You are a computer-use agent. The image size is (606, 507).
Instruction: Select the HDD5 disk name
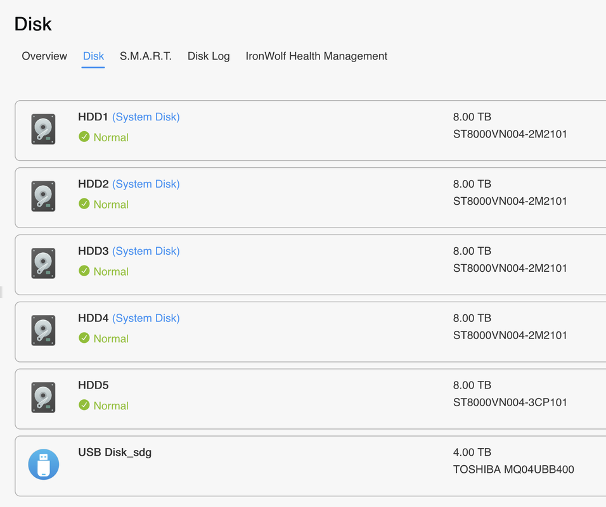click(x=93, y=385)
